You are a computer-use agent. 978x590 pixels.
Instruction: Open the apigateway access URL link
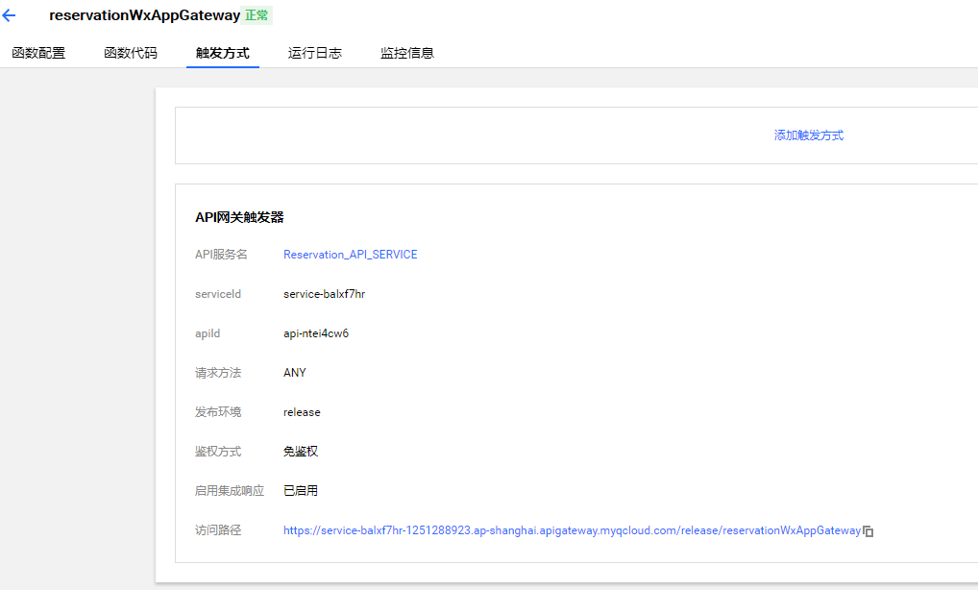pos(571,529)
